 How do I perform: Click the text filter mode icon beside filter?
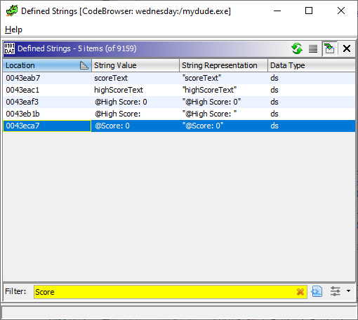(317, 291)
